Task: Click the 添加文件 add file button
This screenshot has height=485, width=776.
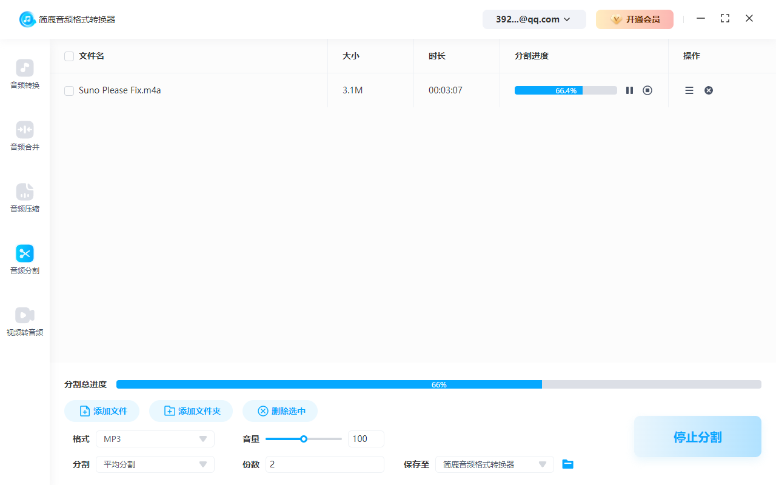Action: tap(102, 410)
